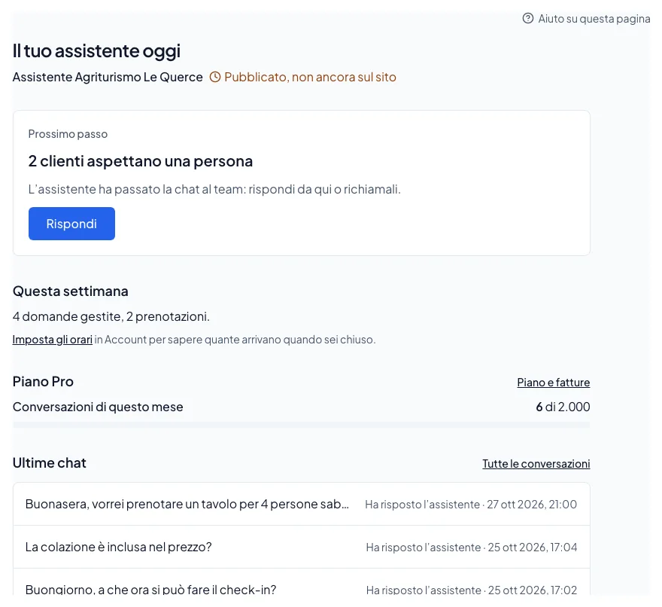Open 'Tutte le conversazioni' link
Screen dimensions: 662x607
[536, 464]
